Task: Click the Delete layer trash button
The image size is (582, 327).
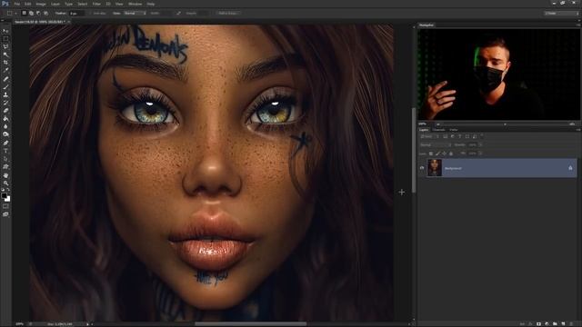Action: pos(571,324)
